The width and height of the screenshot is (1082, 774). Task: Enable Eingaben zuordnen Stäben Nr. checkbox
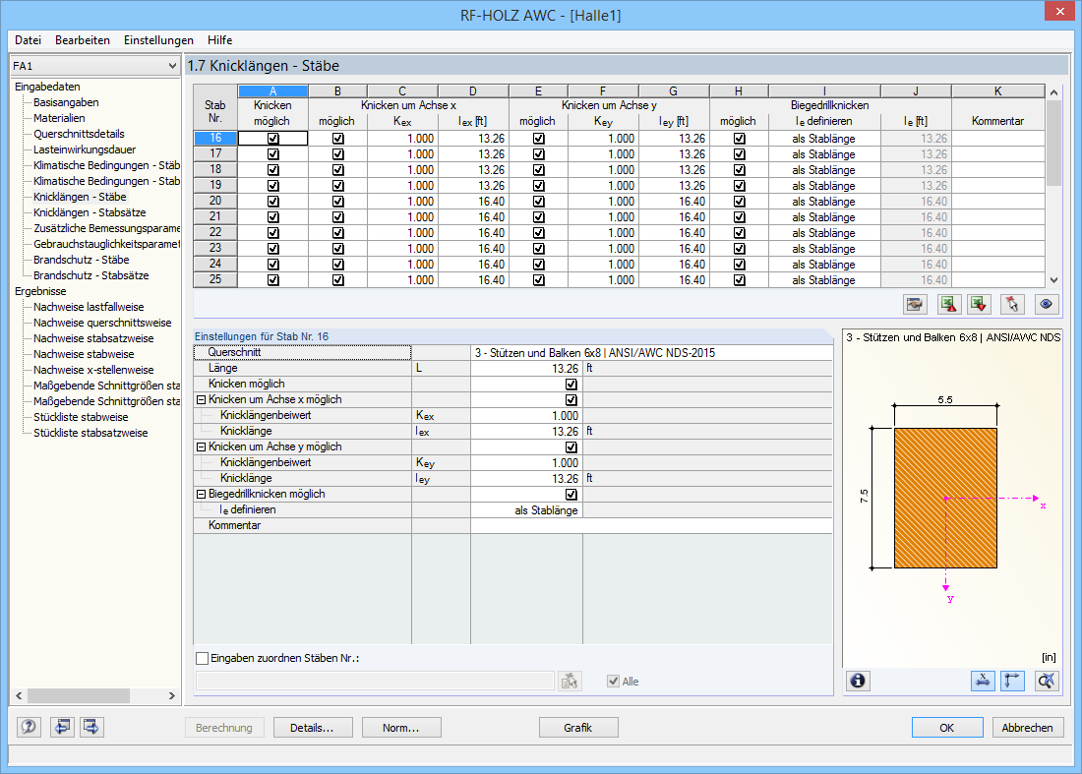click(203, 658)
